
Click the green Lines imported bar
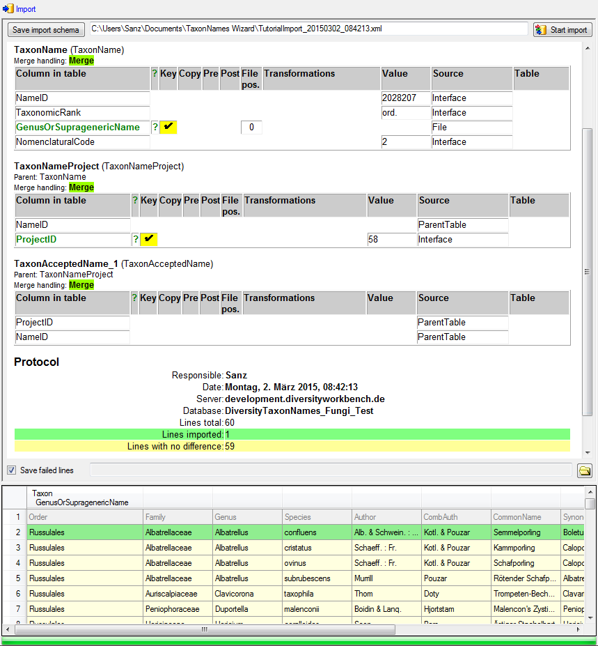click(292, 434)
